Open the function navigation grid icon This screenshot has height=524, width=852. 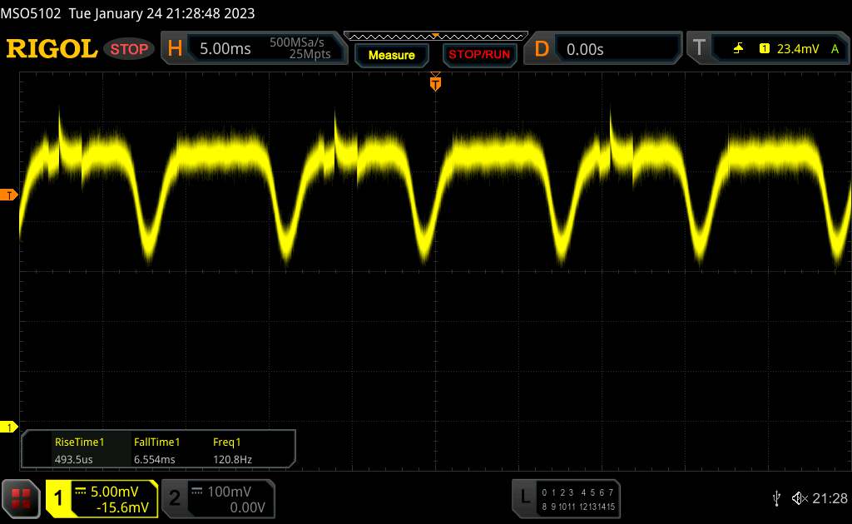click(22, 497)
